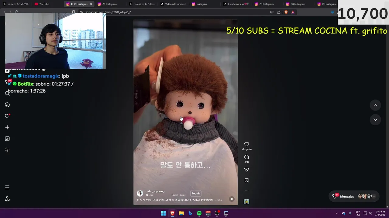389x218 pixels.
Task: Open Brave Shields lion icon in address bar
Action: [286, 12]
